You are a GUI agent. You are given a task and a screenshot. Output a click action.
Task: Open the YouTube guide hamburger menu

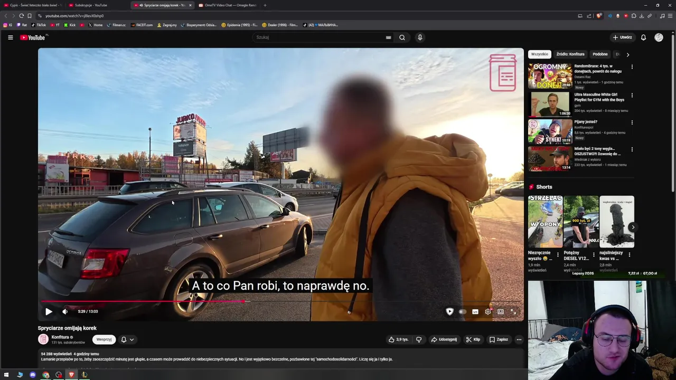(x=10, y=37)
